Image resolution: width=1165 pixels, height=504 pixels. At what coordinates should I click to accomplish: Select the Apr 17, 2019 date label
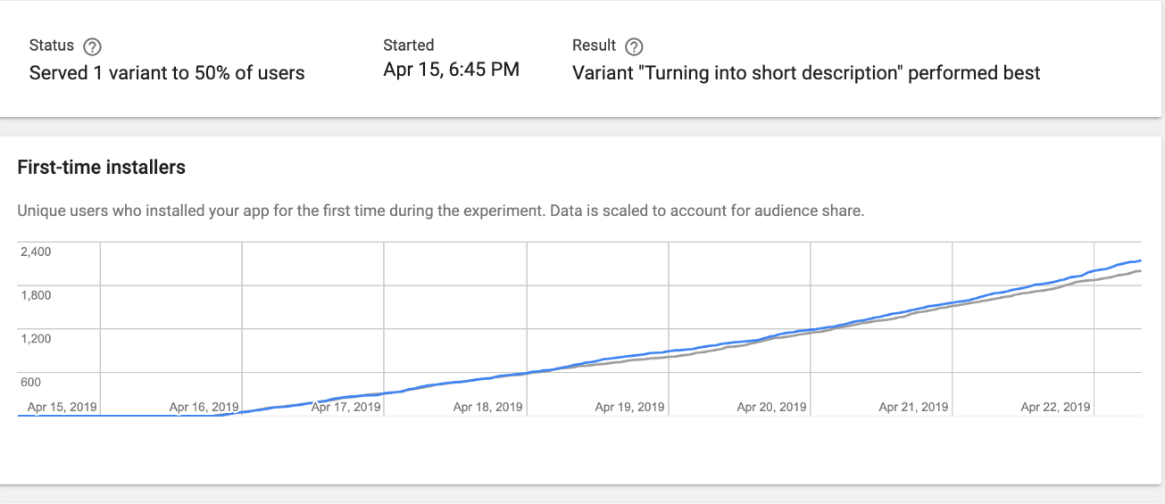[346, 407]
